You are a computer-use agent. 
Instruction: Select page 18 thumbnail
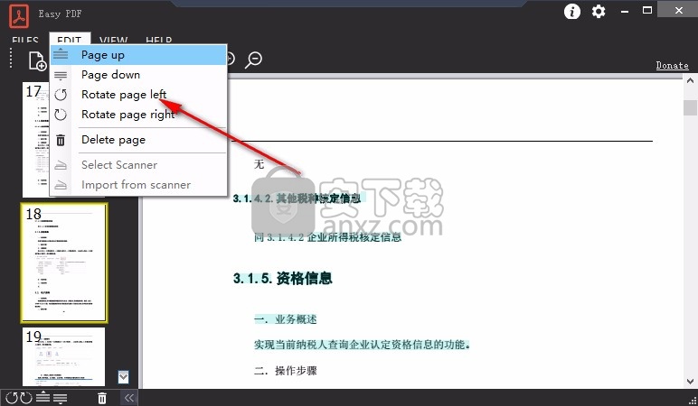(x=64, y=263)
